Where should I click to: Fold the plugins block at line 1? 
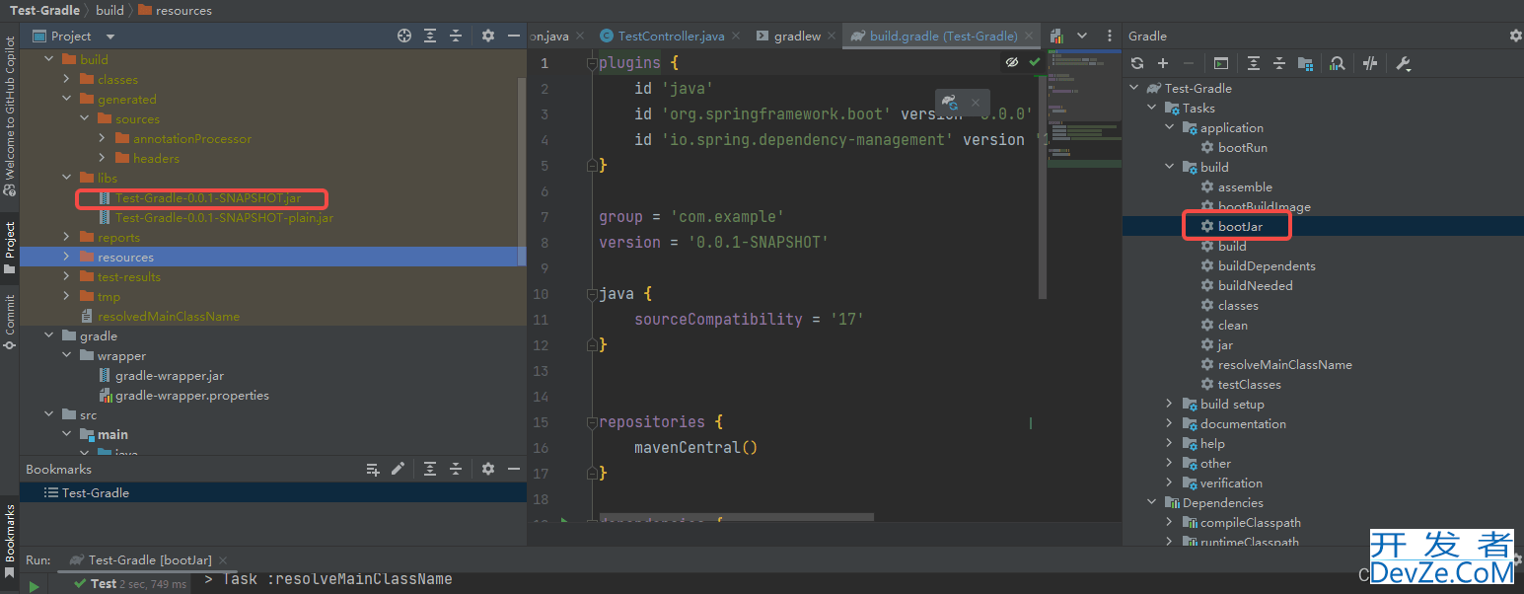click(x=592, y=63)
